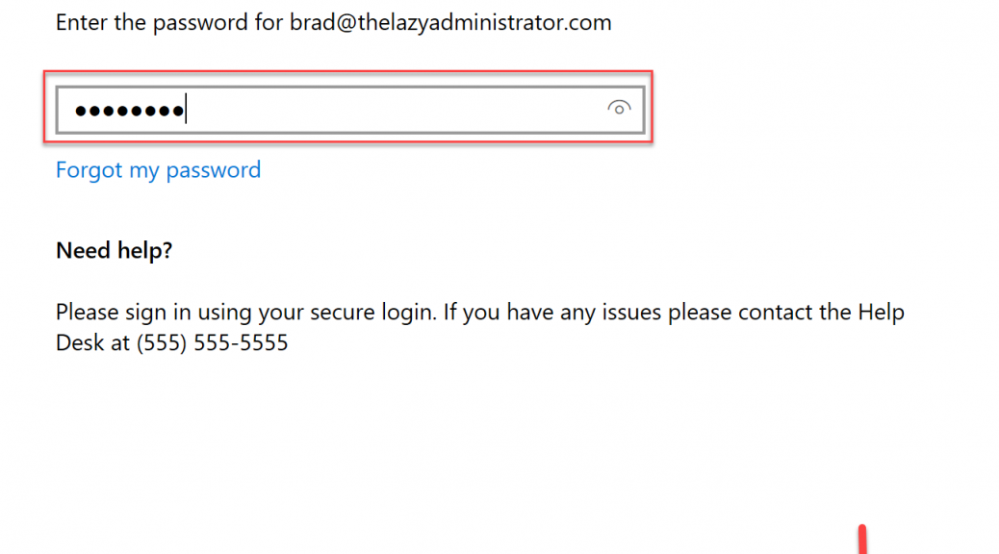Click the red highlight border around password field
The height and width of the screenshot is (554, 999).
pos(348,72)
